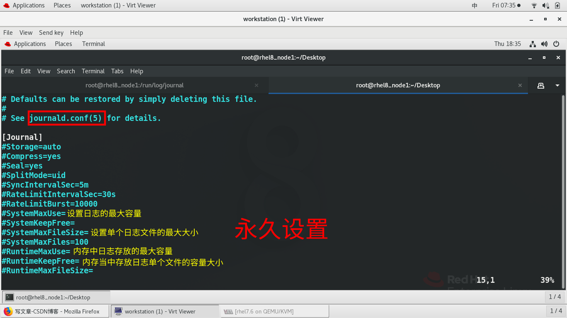Click Terminal app menu in guest bar
The width and height of the screenshot is (567, 318).
(x=93, y=44)
